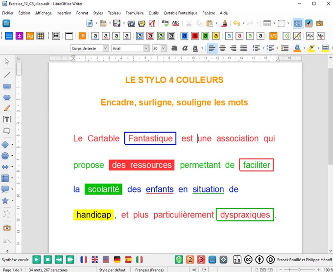Select the Rectangle drawing tool

click(7, 86)
